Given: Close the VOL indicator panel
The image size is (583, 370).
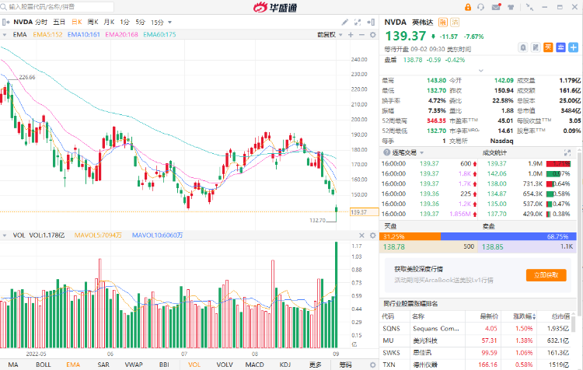Looking at the screenshot, I should (x=361, y=236).
